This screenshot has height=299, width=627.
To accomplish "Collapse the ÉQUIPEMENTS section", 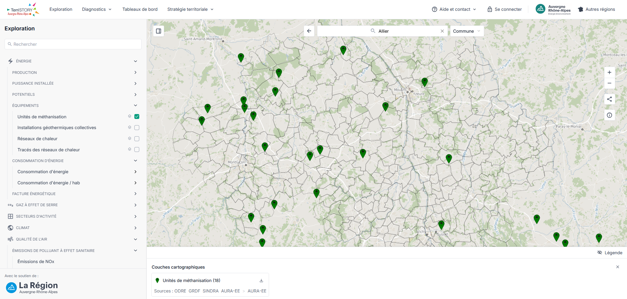I will pos(74,106).
